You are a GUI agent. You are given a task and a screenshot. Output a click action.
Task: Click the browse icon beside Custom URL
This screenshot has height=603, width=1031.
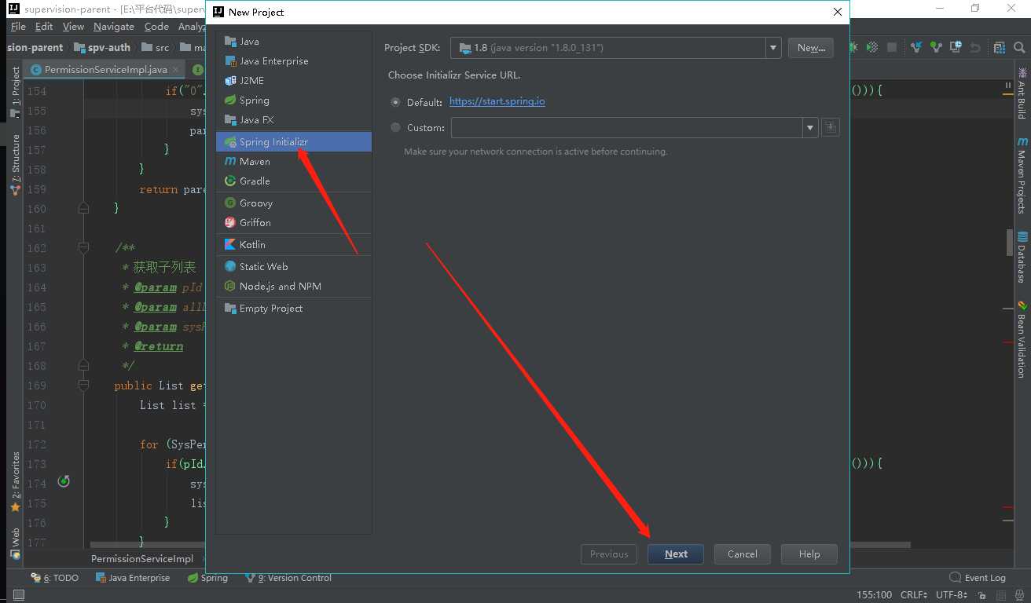pyautogui.click(x=831, y=127)
